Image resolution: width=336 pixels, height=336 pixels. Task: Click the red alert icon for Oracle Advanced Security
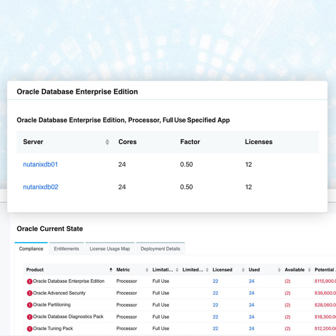click(30, 293)
